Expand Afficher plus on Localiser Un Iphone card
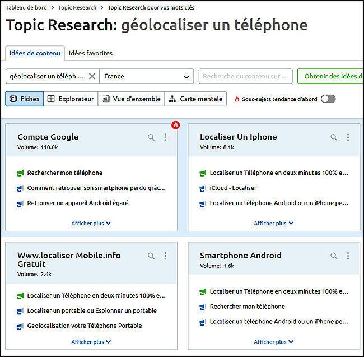The width and height of the screenshot is (364, 357). point(274,223)
